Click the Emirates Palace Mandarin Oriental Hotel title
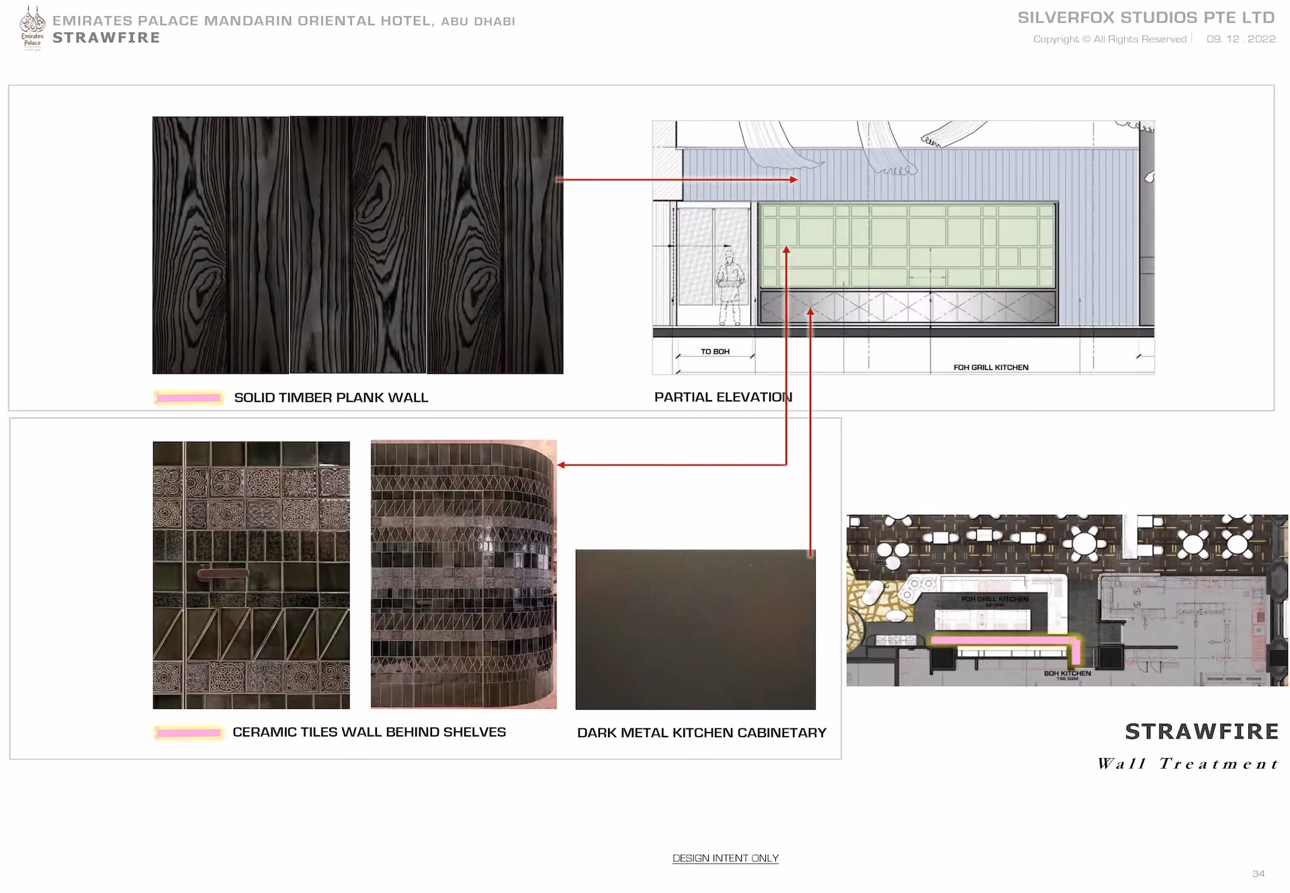This screenshot has width=1290, height=893. click(284, 21)
